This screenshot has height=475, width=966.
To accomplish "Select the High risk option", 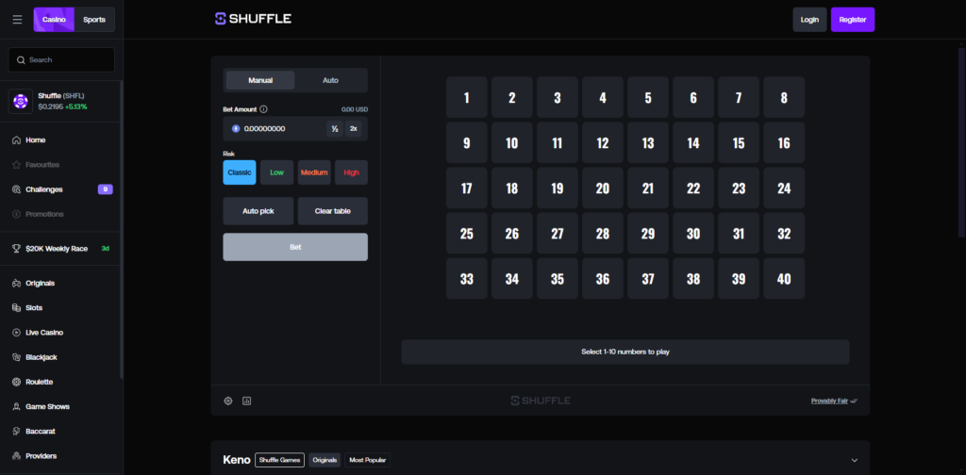I will pyautogui.click(x=351, y=172).
